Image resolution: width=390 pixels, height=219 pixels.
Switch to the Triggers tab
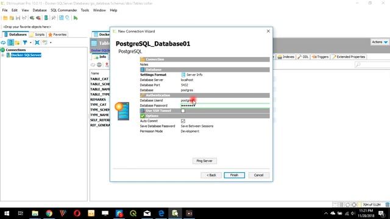tap(321, 57)
